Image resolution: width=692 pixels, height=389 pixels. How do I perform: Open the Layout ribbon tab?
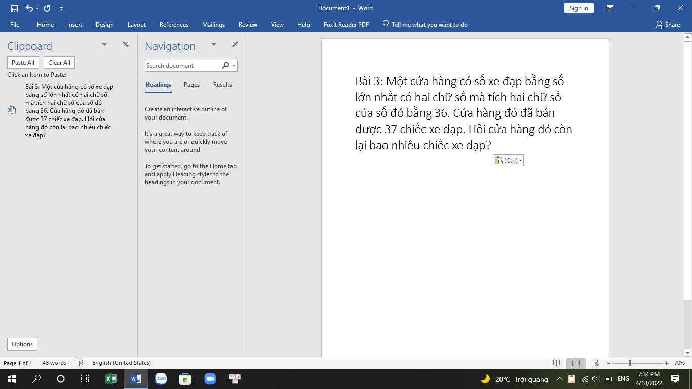(136, 25)
